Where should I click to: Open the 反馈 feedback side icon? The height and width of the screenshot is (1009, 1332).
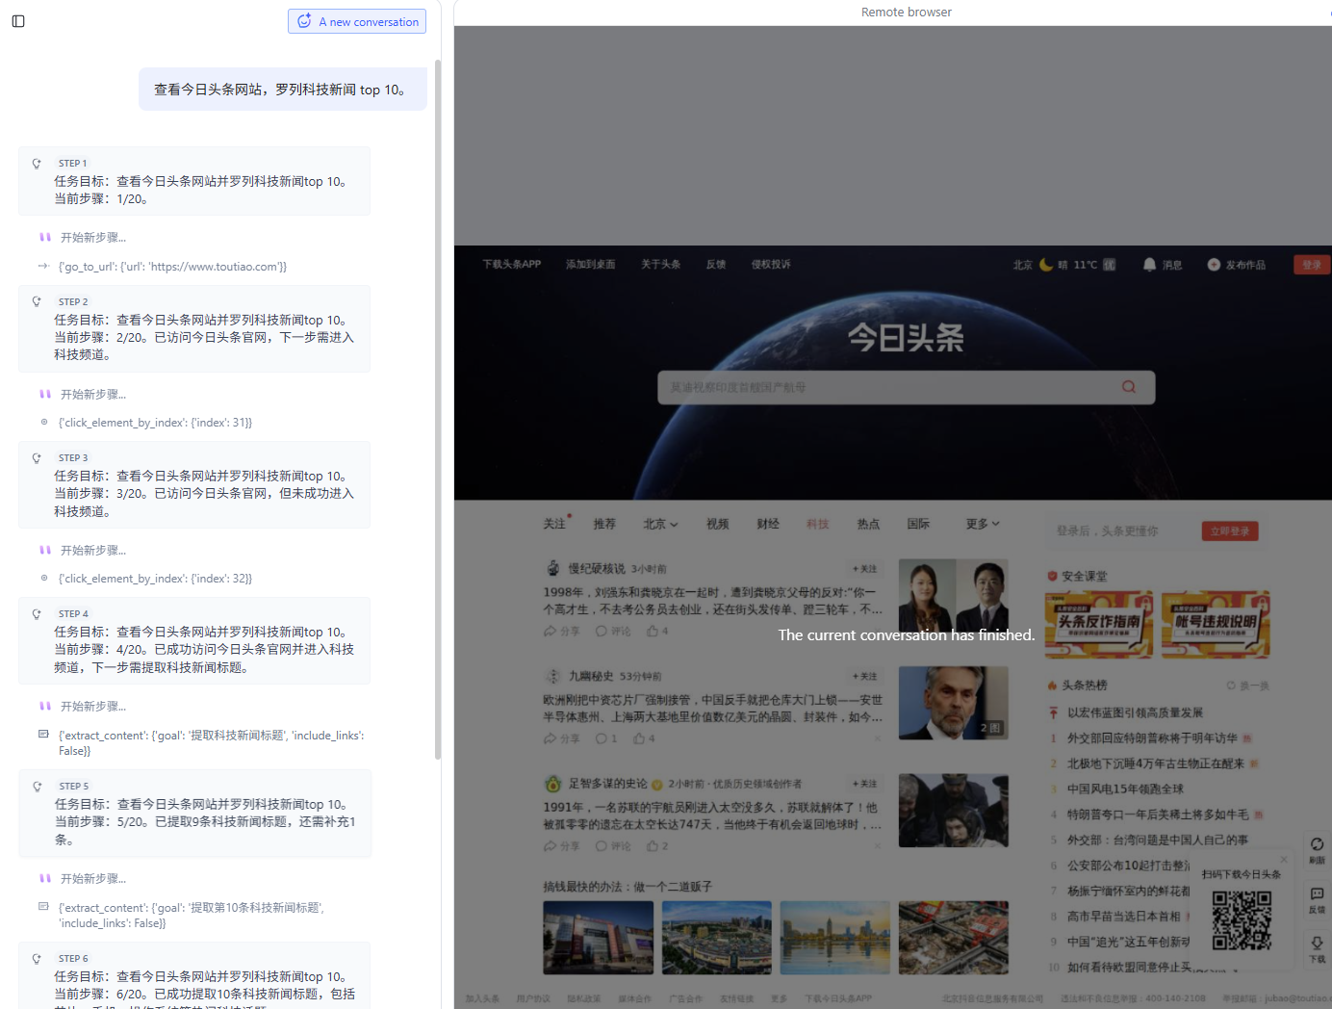click(1317, 895)
